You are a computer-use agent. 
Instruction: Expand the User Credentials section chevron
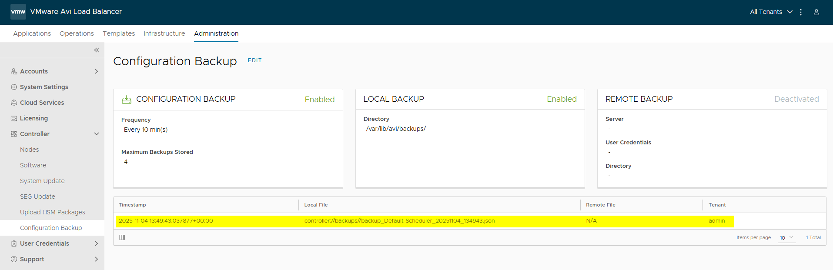[97, 243]
